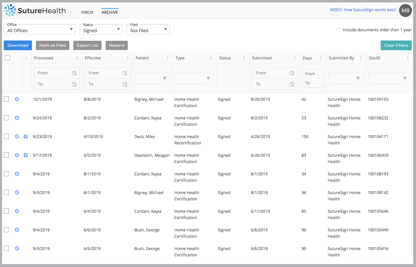Open calendar picker for Processed From date

coord(74,73)
